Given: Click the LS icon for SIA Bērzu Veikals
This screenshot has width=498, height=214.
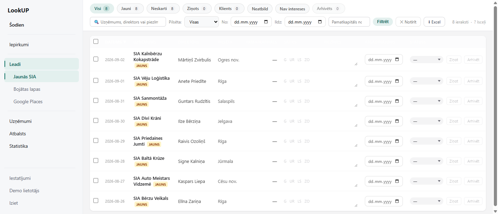Looking at the screenshot, I should click(299, 201).
